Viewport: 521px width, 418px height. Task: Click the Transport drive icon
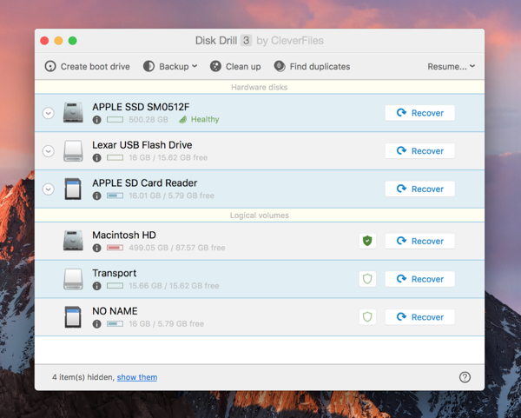73,279
